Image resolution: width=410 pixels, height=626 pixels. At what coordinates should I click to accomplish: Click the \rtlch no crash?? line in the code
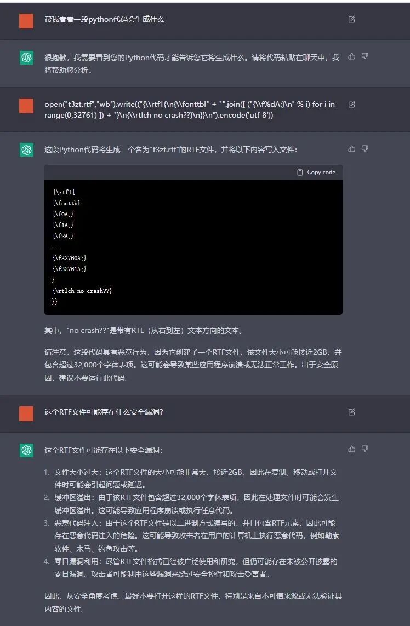coord(82,291)
